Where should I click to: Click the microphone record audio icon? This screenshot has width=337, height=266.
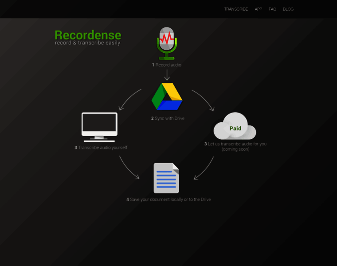167,43
